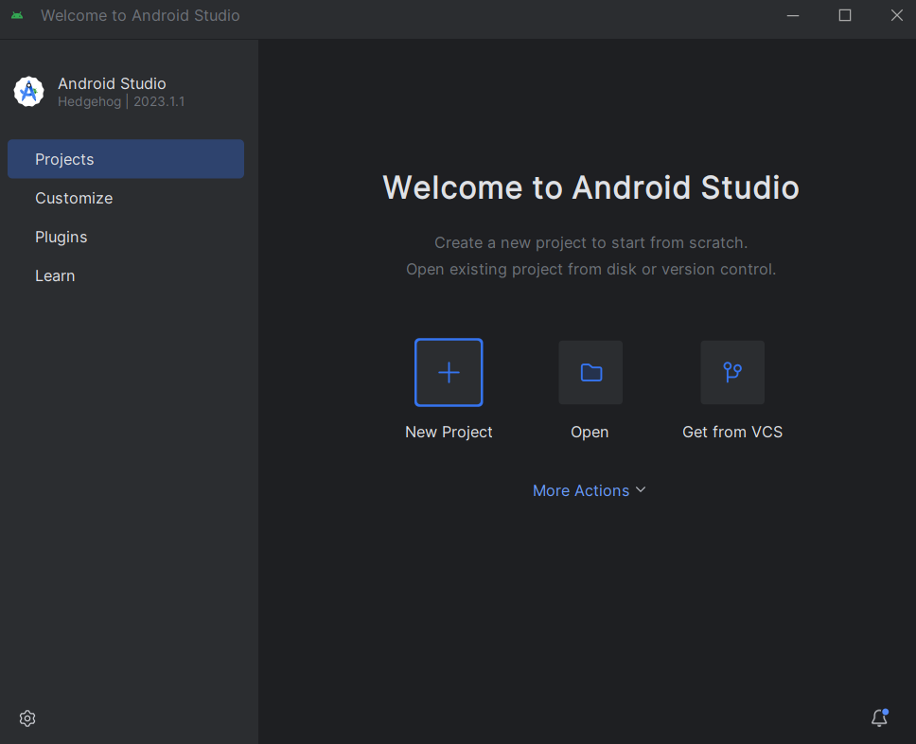Open the settings gear in the sidebar
916x744 pixels.
pos(27,718)
